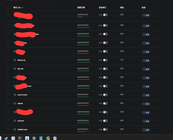
Task: Launch Google Chrome from the taskbar
Action: pos(48,138)
